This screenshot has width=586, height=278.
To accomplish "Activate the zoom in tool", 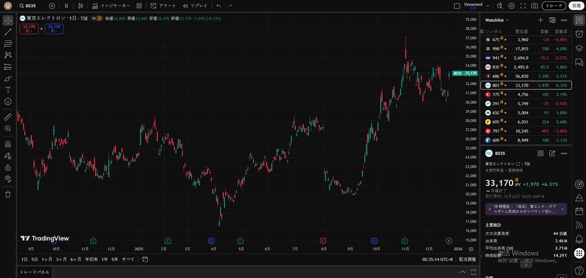I will (8, 129).
